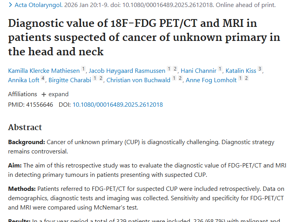Image resolution: width=296 pixels, height=222 pixels.
Task: Click affiliation superscript 2 after Jacob Høygaard Rasmussen
Action: tap(175, 69)
